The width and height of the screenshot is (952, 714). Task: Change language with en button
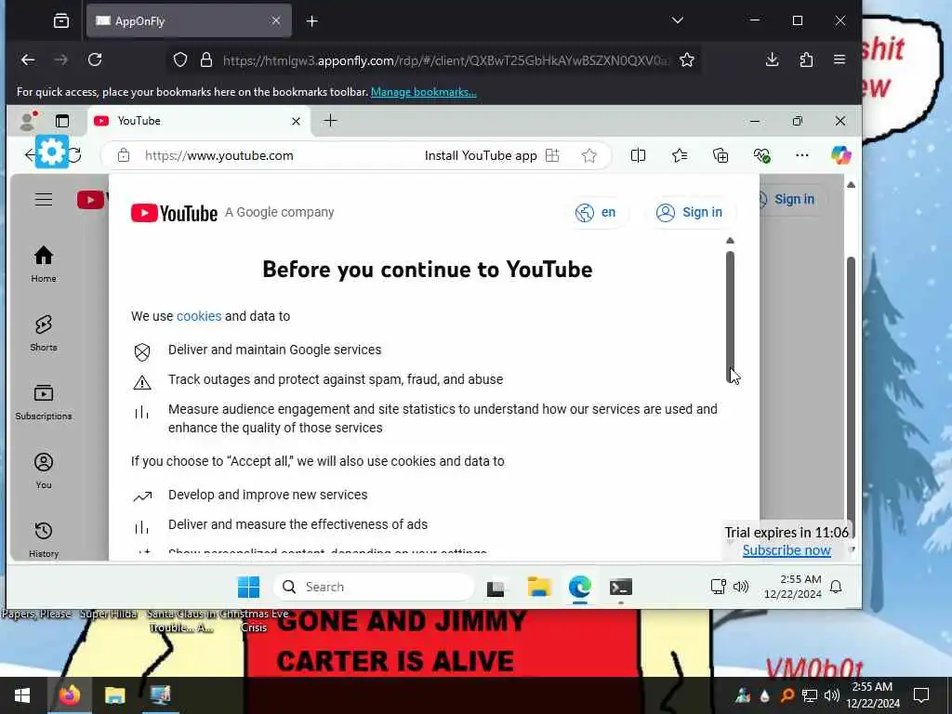[x=596, y=213]
